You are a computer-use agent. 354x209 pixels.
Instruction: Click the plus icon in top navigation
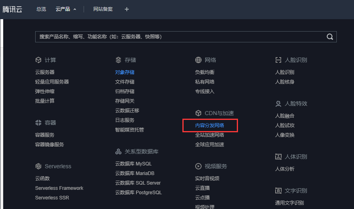(127, 9)
